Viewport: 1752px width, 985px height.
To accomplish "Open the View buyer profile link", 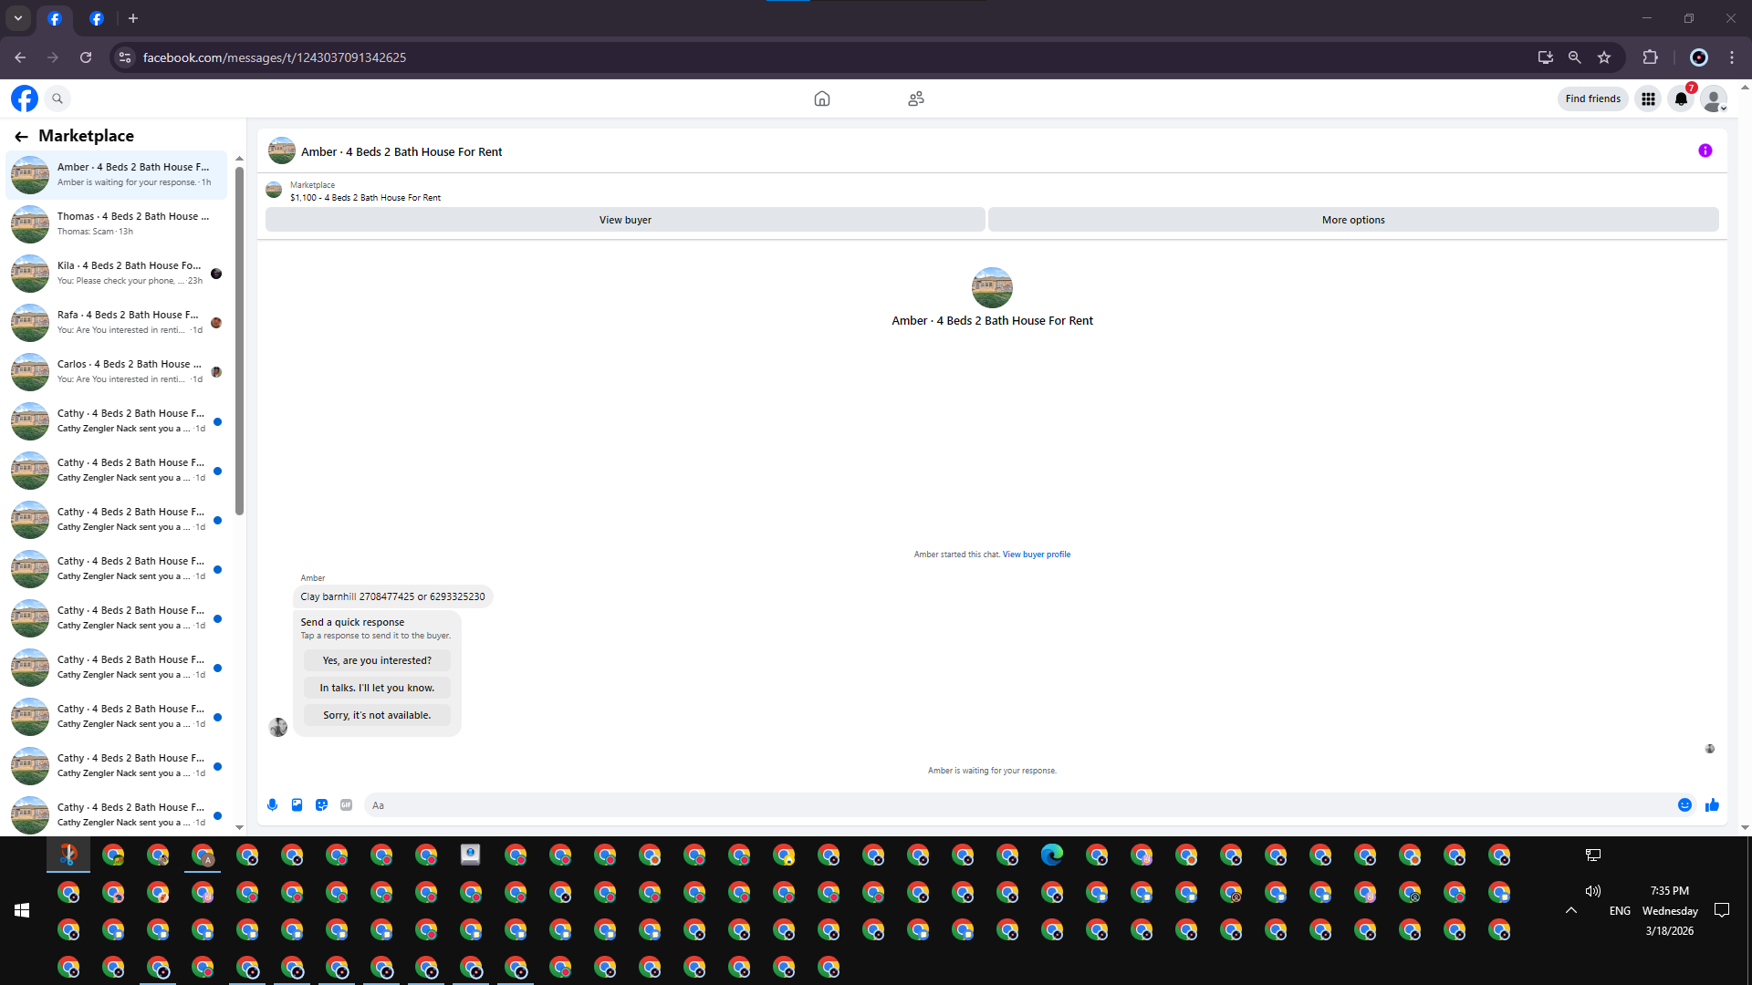I will click(x=1036, y=555).
